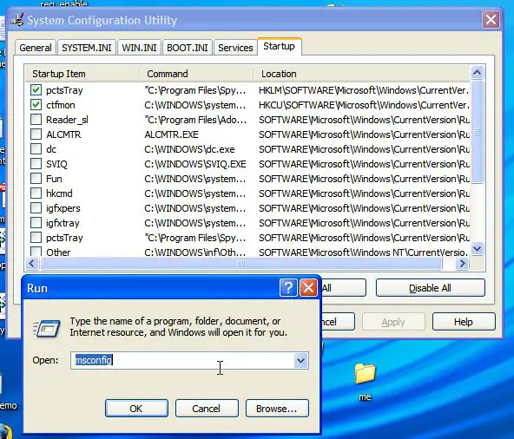
Task: Click the horizontal scrollbar thumb
Action: click(x=241, y=264)
